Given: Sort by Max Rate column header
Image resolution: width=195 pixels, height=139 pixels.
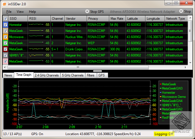Looking at the screenshot, I should tap(117, 19).
